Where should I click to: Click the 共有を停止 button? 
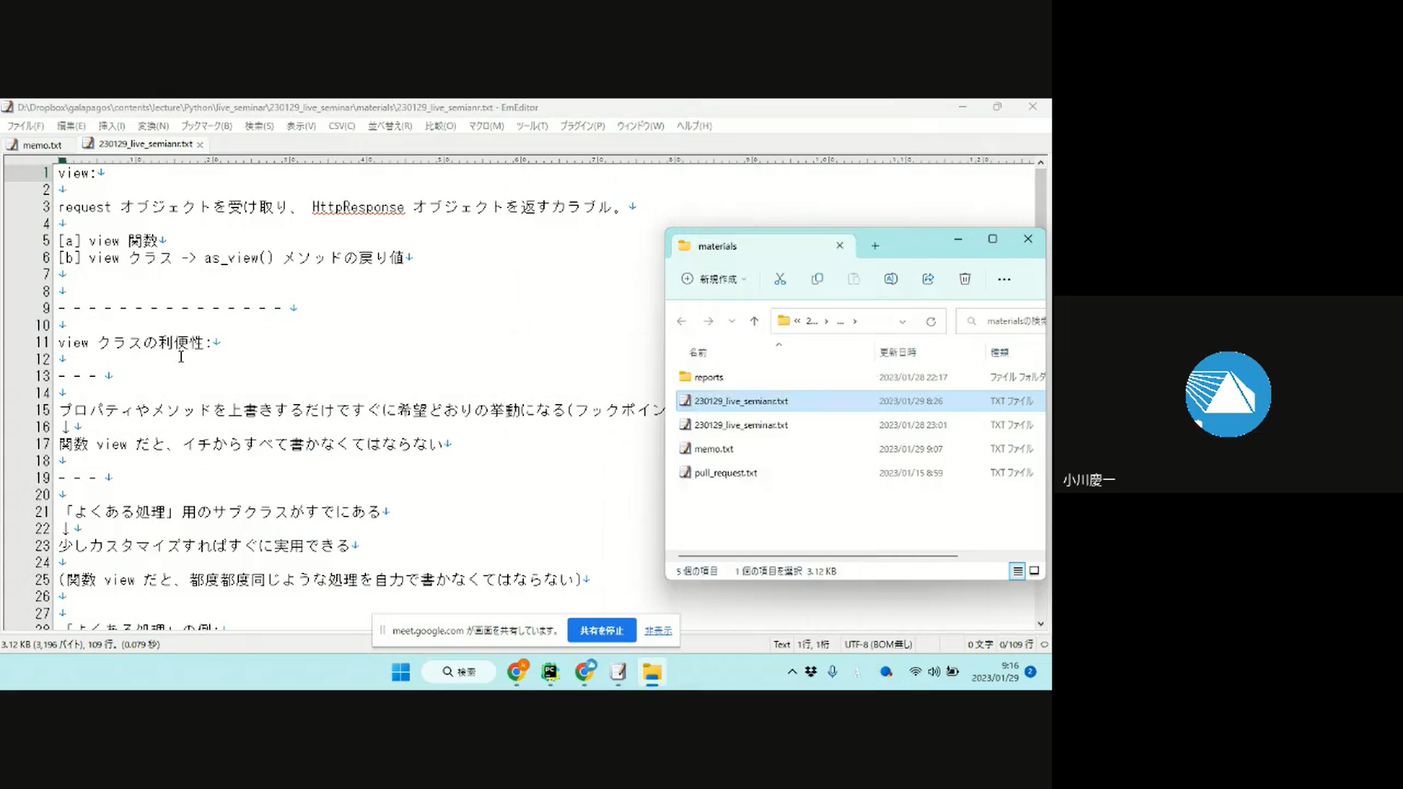601,630
